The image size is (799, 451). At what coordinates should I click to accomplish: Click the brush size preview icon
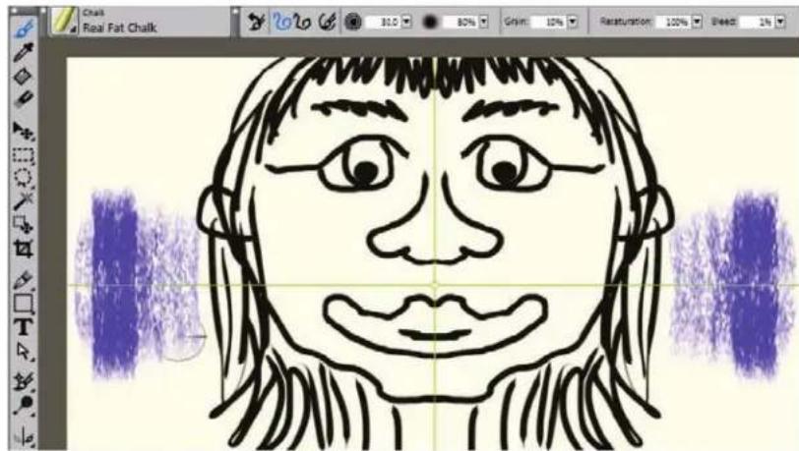point(352,22)
